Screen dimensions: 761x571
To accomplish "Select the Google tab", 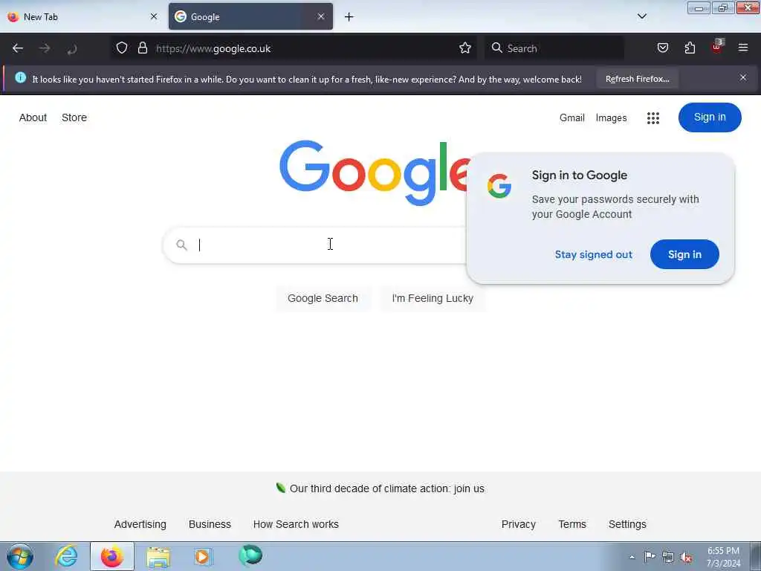I will pyautogui.click(x=250, y=16).
